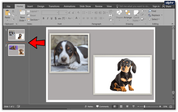Click the Find magnifier icon
The width and height of the screenshot is (178, 112).
(150, 11)
